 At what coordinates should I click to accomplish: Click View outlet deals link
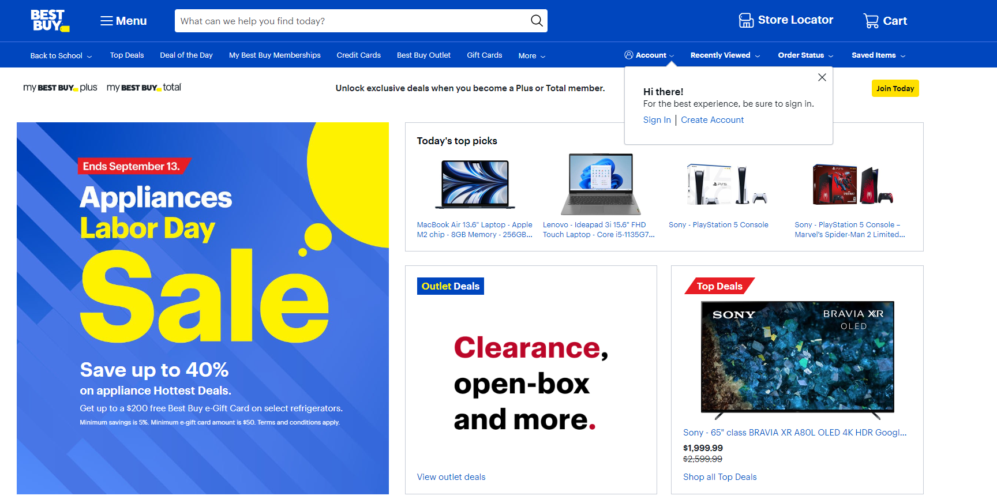pos(451,477)
